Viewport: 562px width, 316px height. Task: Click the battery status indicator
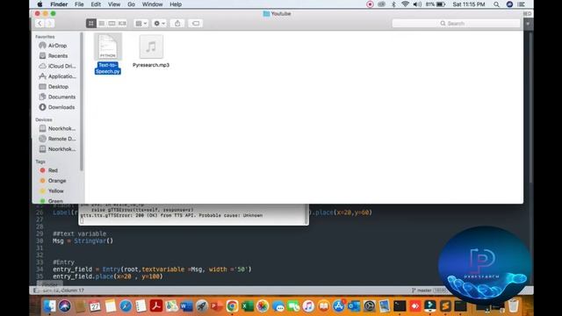click(436, 4)
